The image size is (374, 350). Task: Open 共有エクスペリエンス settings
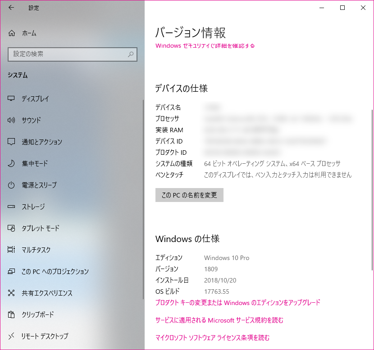point(47,293)
